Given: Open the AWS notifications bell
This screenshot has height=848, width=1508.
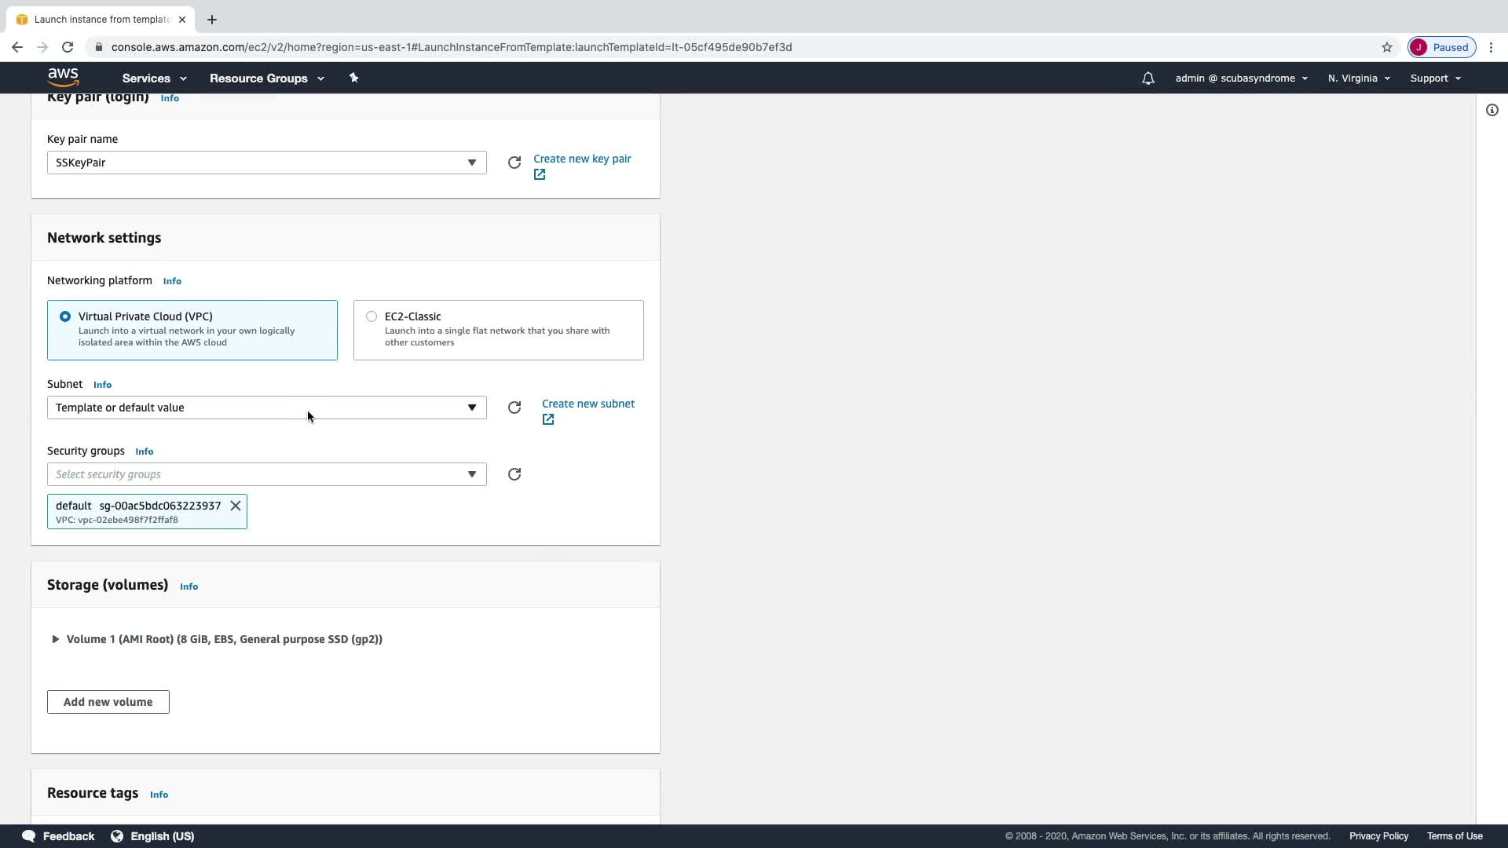Looking at the screenshot, I should click(x=1147, y=79).
